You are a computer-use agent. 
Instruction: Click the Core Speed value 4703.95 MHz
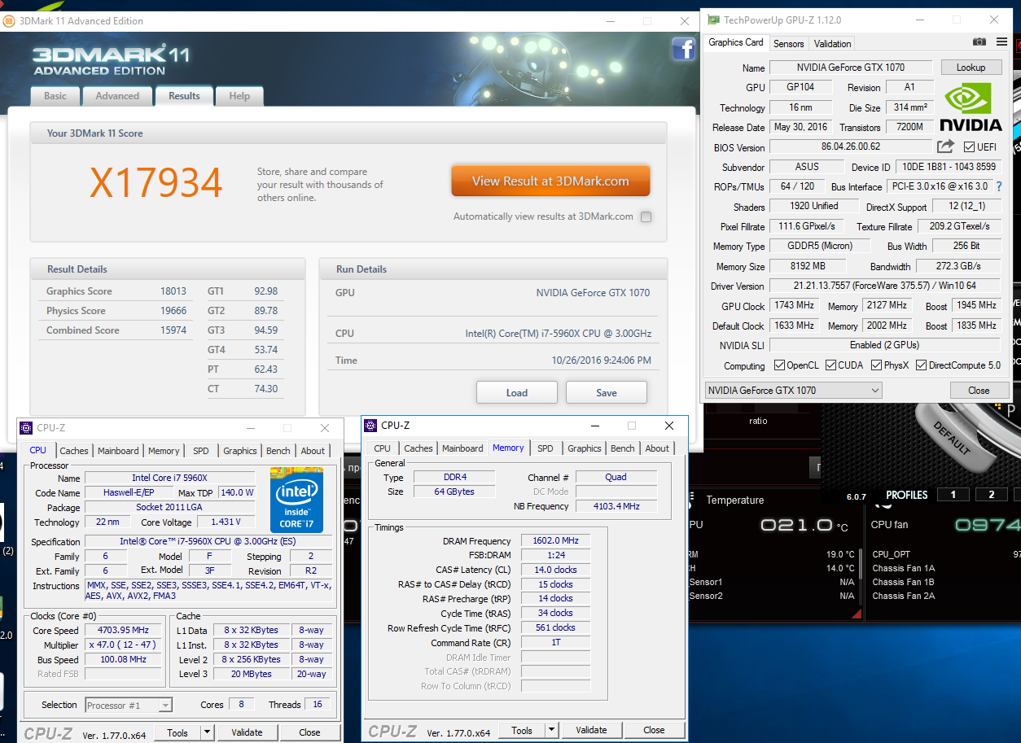(124, 631)
